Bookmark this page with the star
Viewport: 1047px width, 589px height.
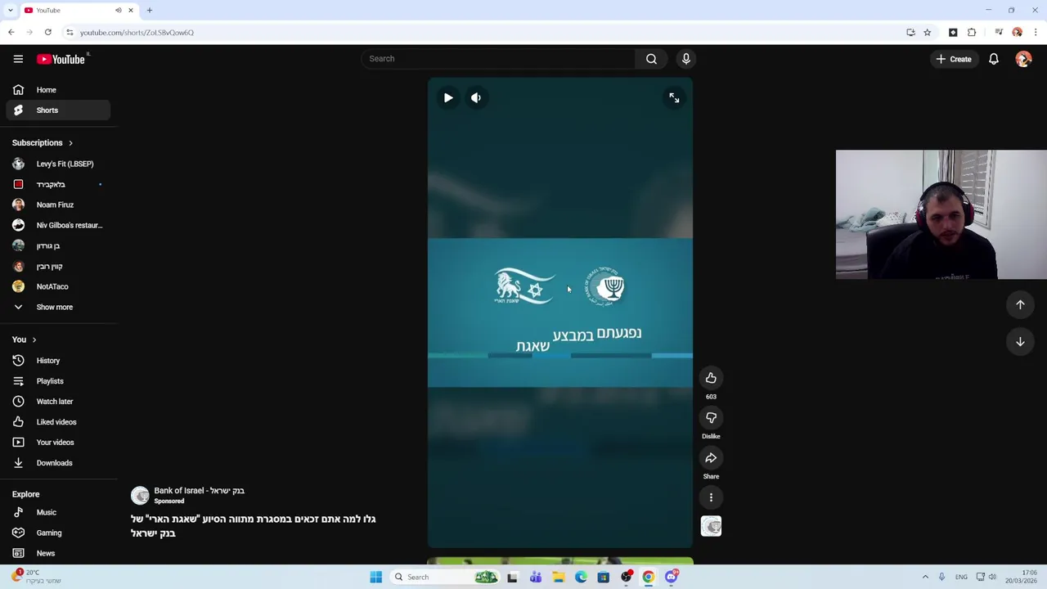coord(927,33)
